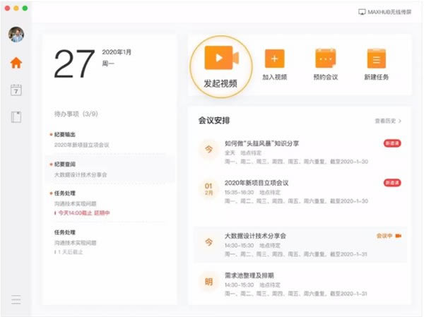This screenshot has height=317, width=424.
Task: Click the red deadline text 今天14:00截止
Action: pyautogui.click(x=75, y=213)
